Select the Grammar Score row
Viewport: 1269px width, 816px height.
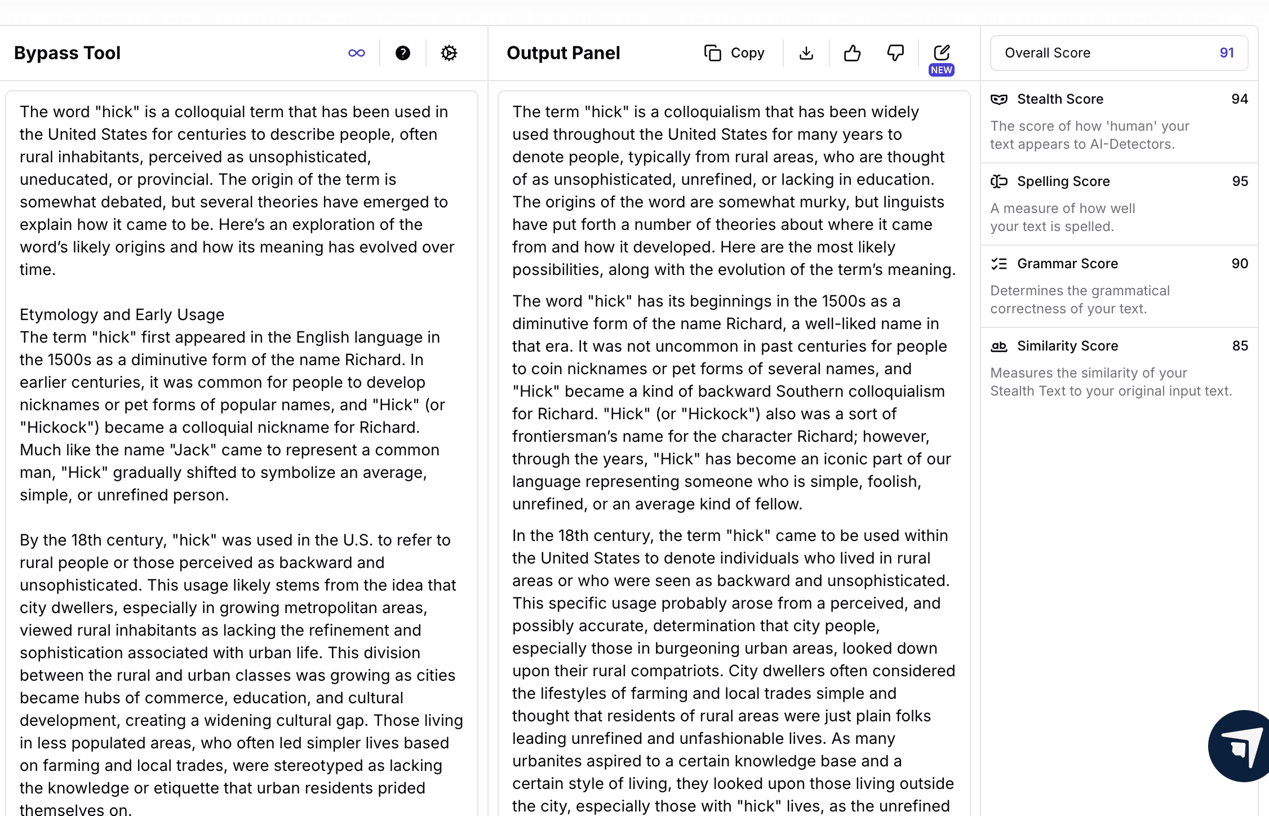pos(1119,286)
